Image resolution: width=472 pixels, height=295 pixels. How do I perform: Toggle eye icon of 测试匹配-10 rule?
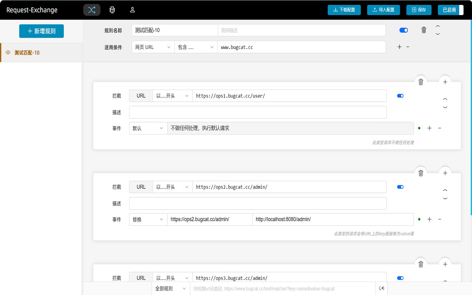click(x=8, y=53)
